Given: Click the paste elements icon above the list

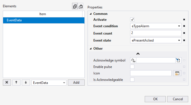Looking at the screenshot, I should [x=80, y=6].
